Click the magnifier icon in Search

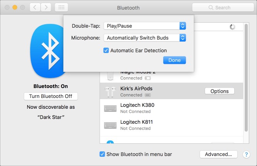(x=211, y=8)
